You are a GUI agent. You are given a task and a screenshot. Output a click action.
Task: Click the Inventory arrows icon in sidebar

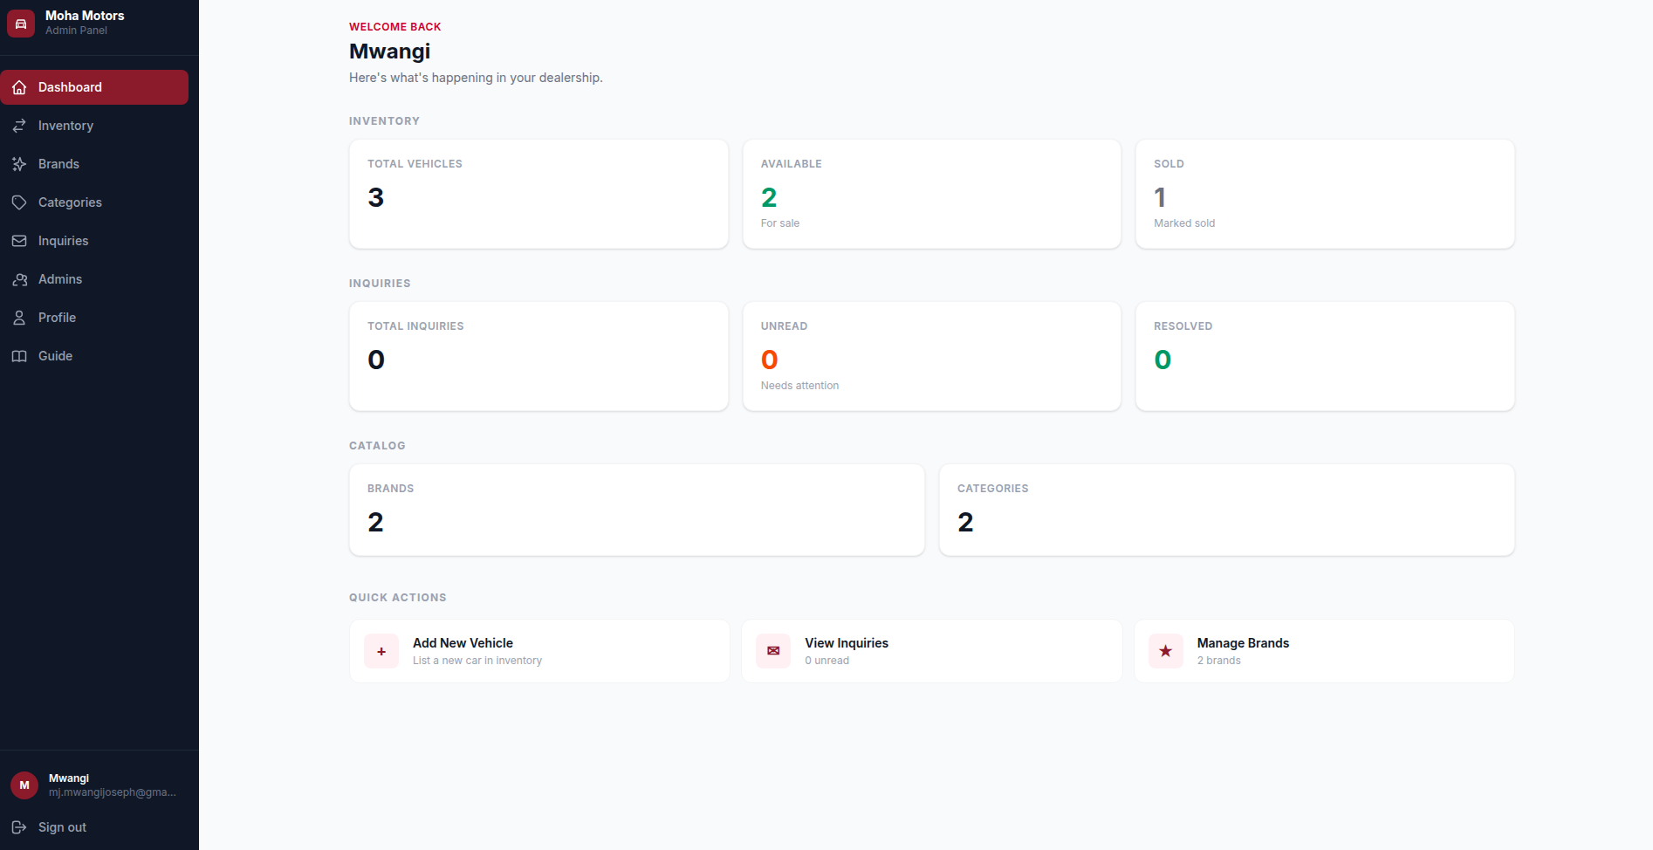[19, 126]
